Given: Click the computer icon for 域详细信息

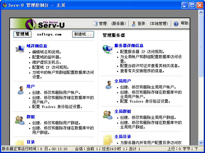Looking at the screenshot, I should click(20, 49).
